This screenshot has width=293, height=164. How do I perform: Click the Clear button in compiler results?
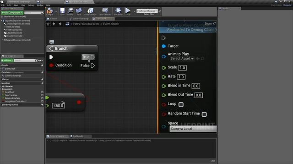click(x=212, y=161)
